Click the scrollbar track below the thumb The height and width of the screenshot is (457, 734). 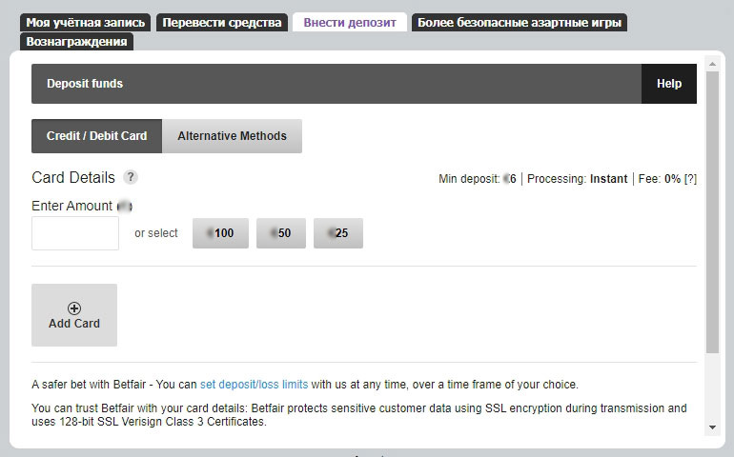(712, 390)
